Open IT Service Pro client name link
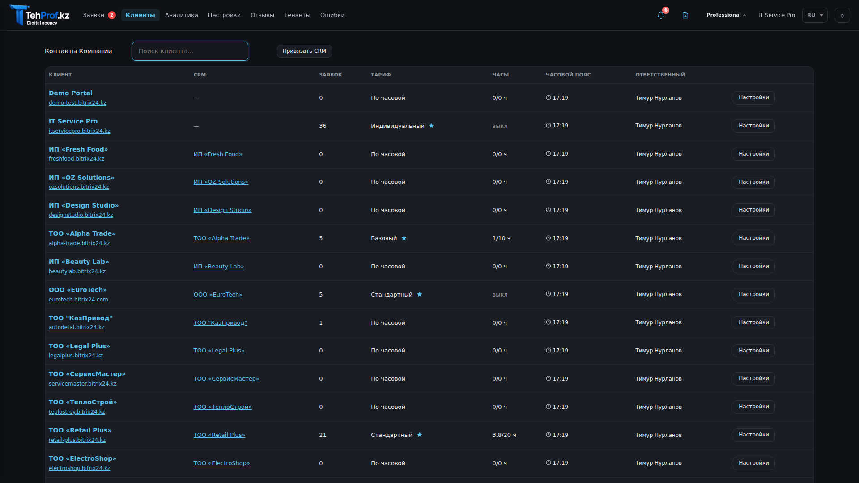Screen dimensions: 859x483 tap(73, 121)
